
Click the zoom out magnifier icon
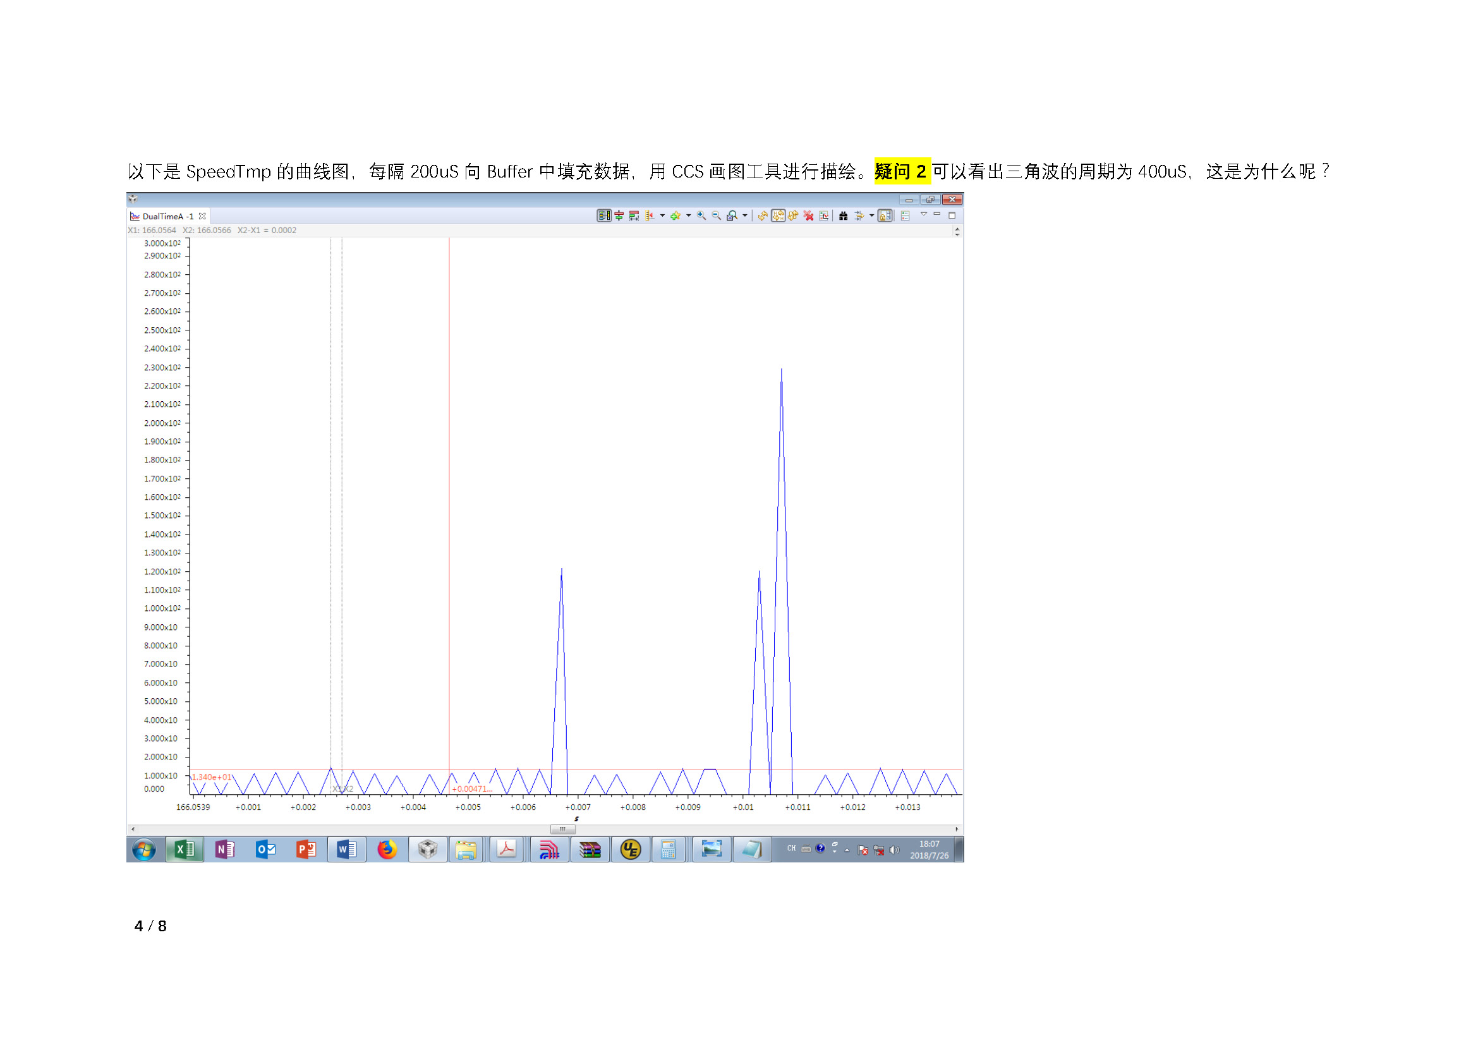pos(717,216)
